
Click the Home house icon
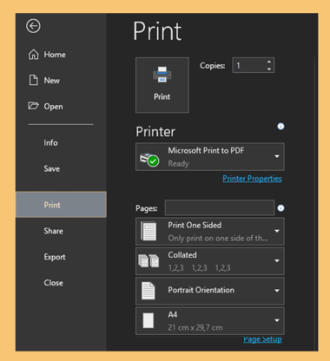coord(33,55)
